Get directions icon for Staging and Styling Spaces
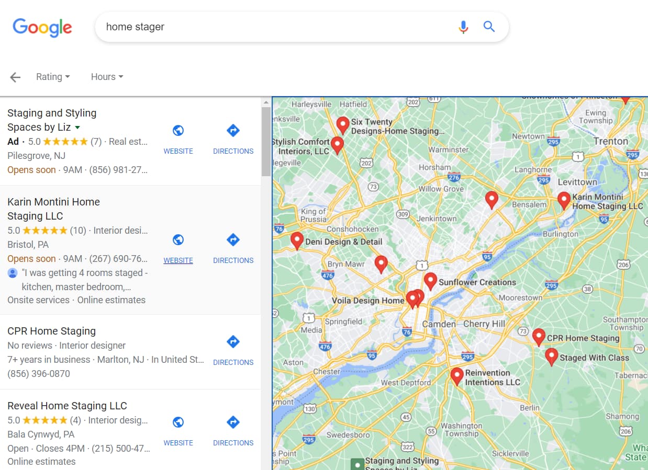The image size is (648, 470). click(x=233, y=131)
